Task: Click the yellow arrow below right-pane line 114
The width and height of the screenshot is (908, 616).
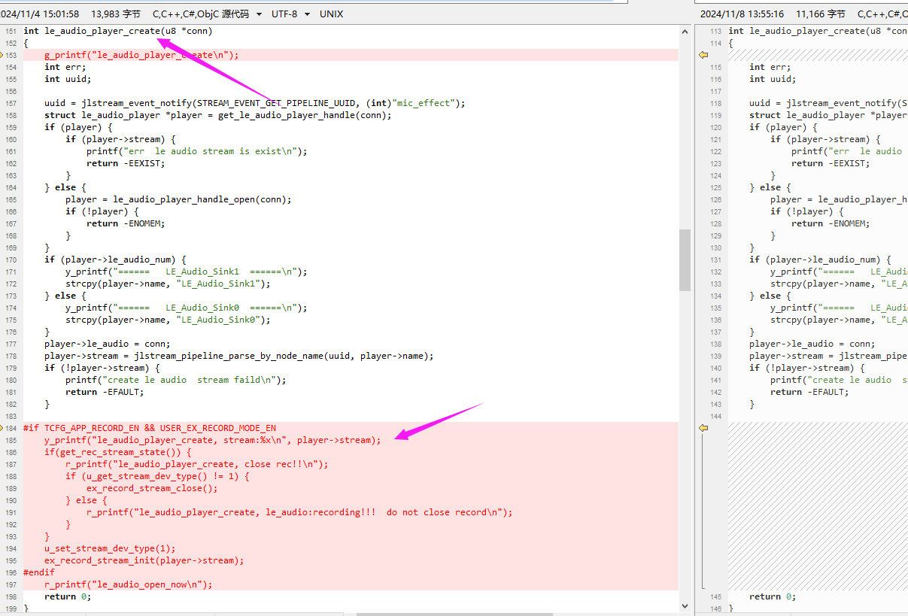Action: pos(703,55)
